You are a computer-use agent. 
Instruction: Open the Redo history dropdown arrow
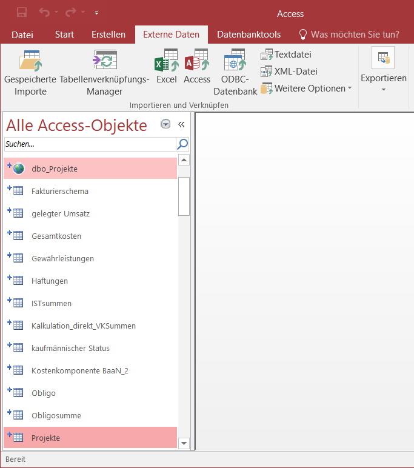83,13
